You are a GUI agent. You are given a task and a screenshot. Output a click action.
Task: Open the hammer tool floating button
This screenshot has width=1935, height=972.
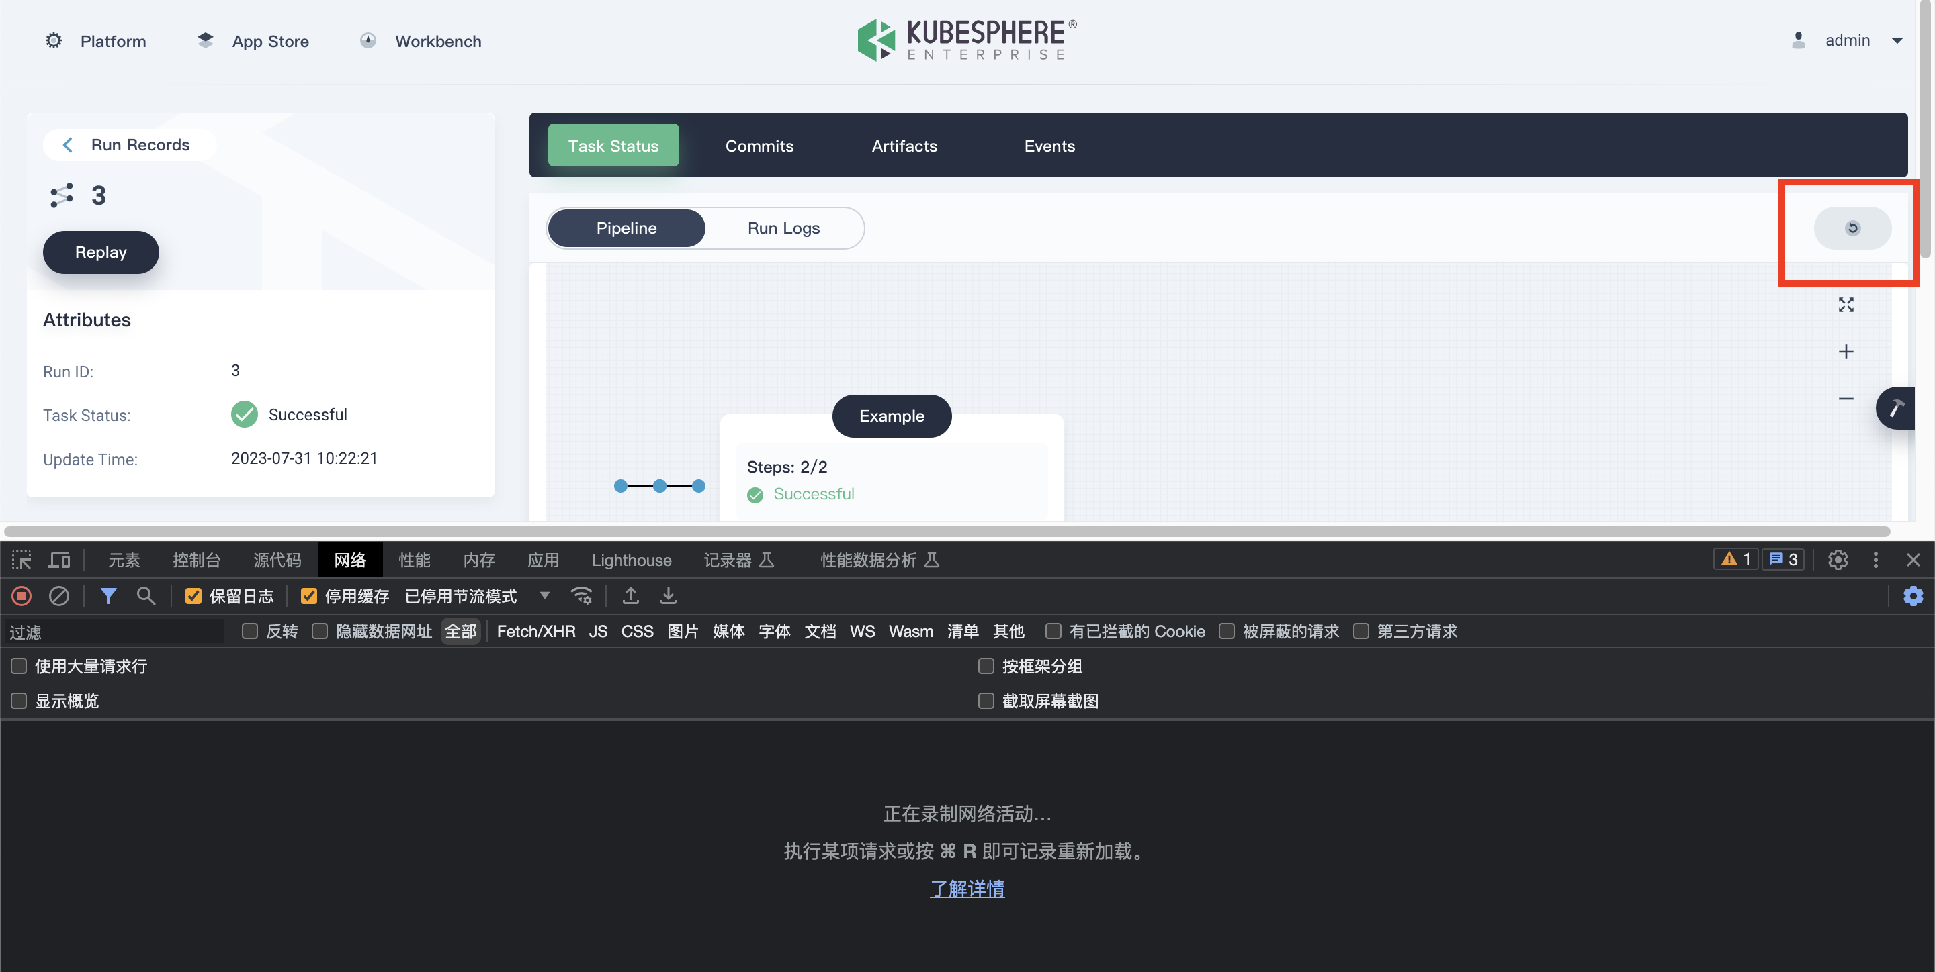click(x=1896, y=407)
